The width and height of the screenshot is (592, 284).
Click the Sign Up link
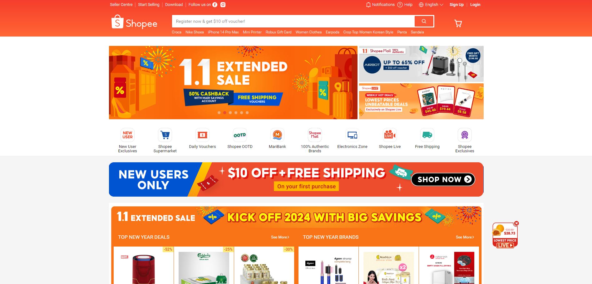click(456, 5)
